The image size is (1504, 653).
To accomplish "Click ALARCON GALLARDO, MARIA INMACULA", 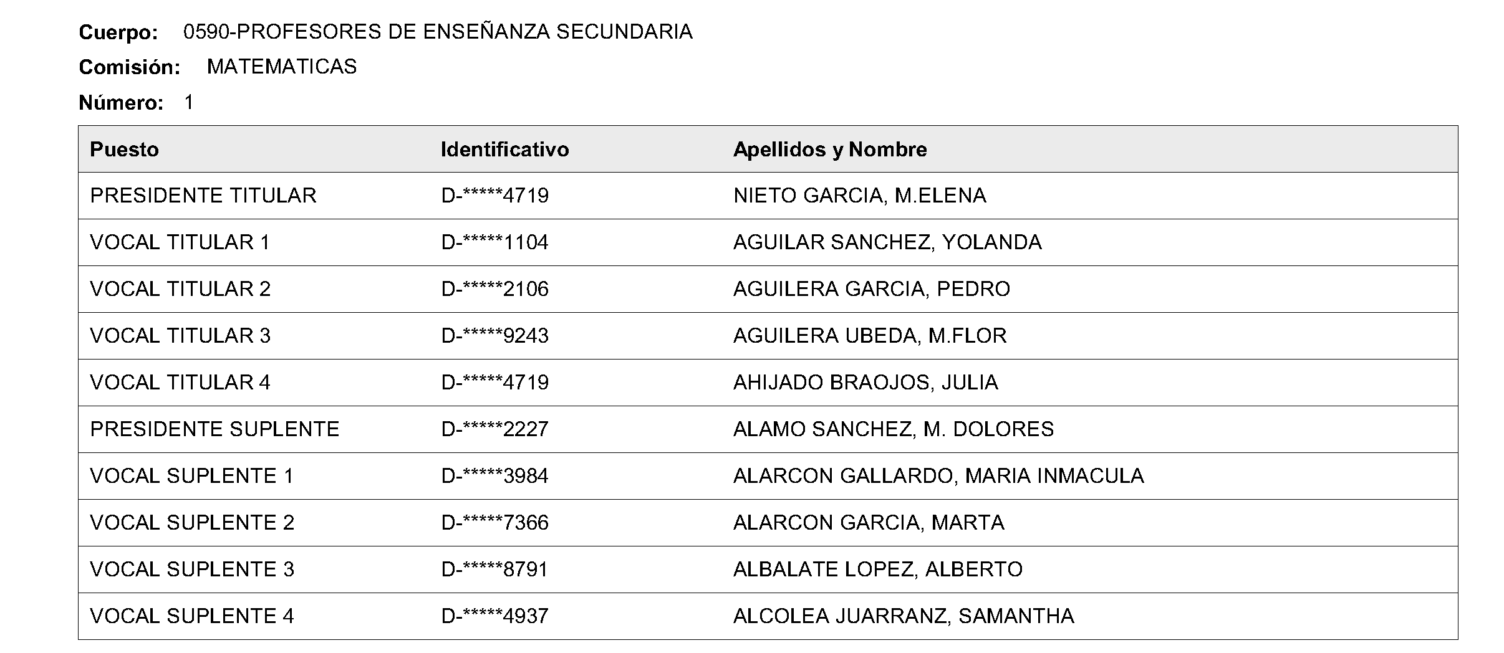I will pyautogui.click(x=938, y=476).
